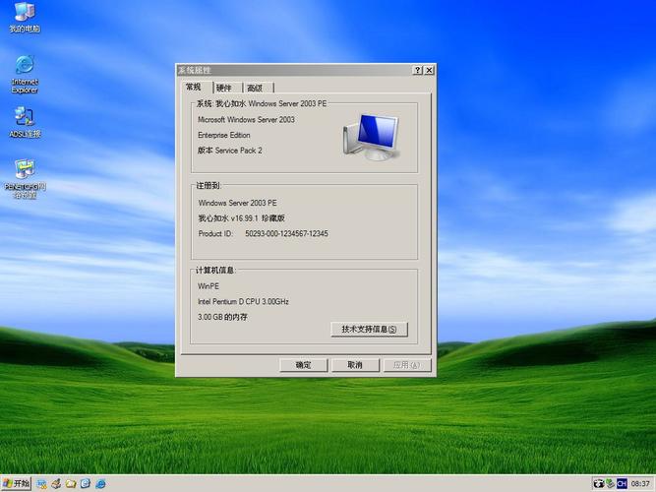Viewport: 656px width, 492px height.
Task: Click the 08:37 clock
Action: click(640, 484)
